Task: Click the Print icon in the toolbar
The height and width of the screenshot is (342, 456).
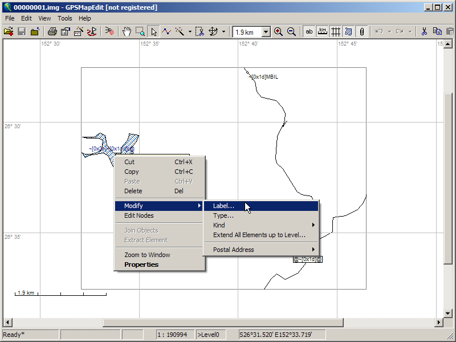Action: pos(52,32)
